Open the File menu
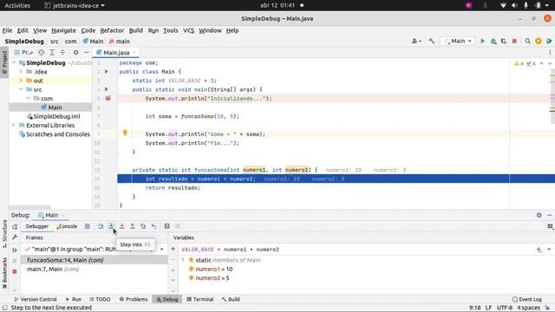This screenshot has width=555, height=312. pyautogui.click(x=7, y=30)
